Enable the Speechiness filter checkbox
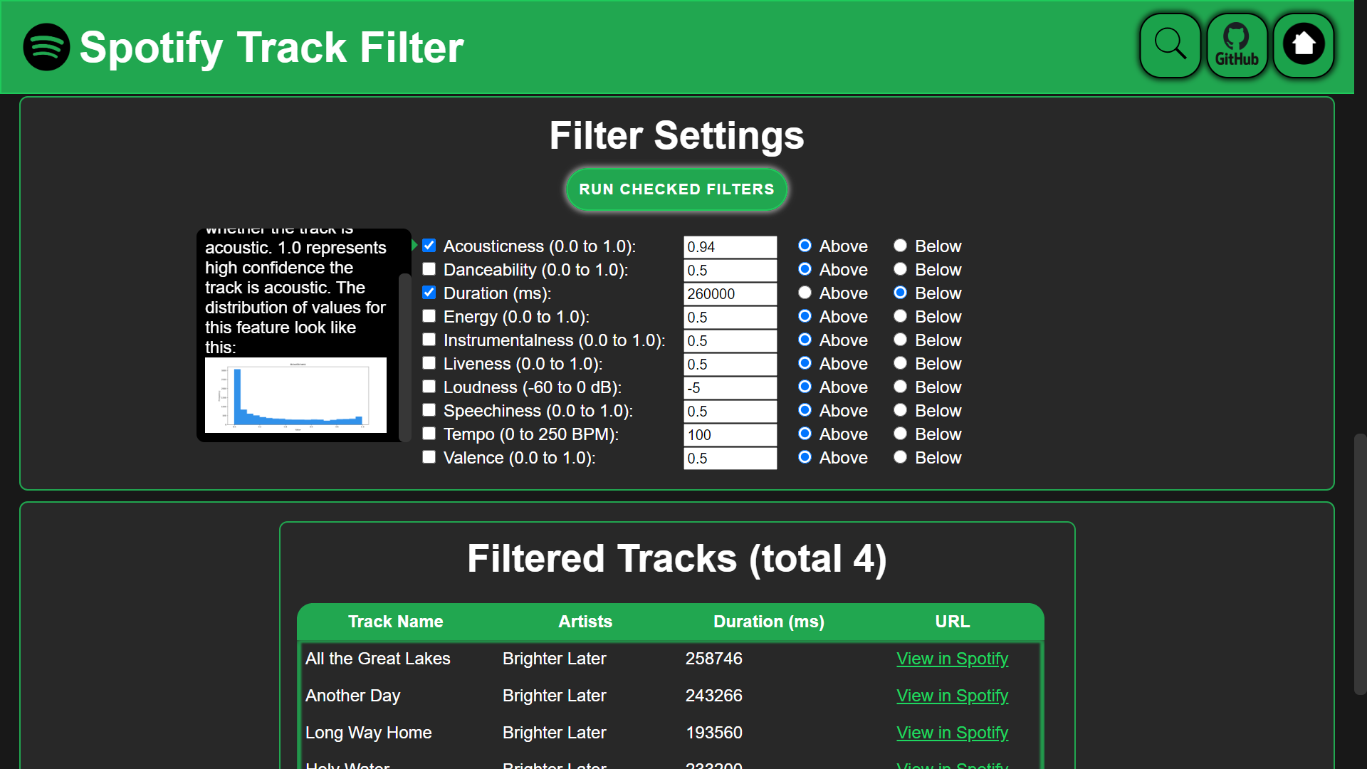 (x=429, y=410)
